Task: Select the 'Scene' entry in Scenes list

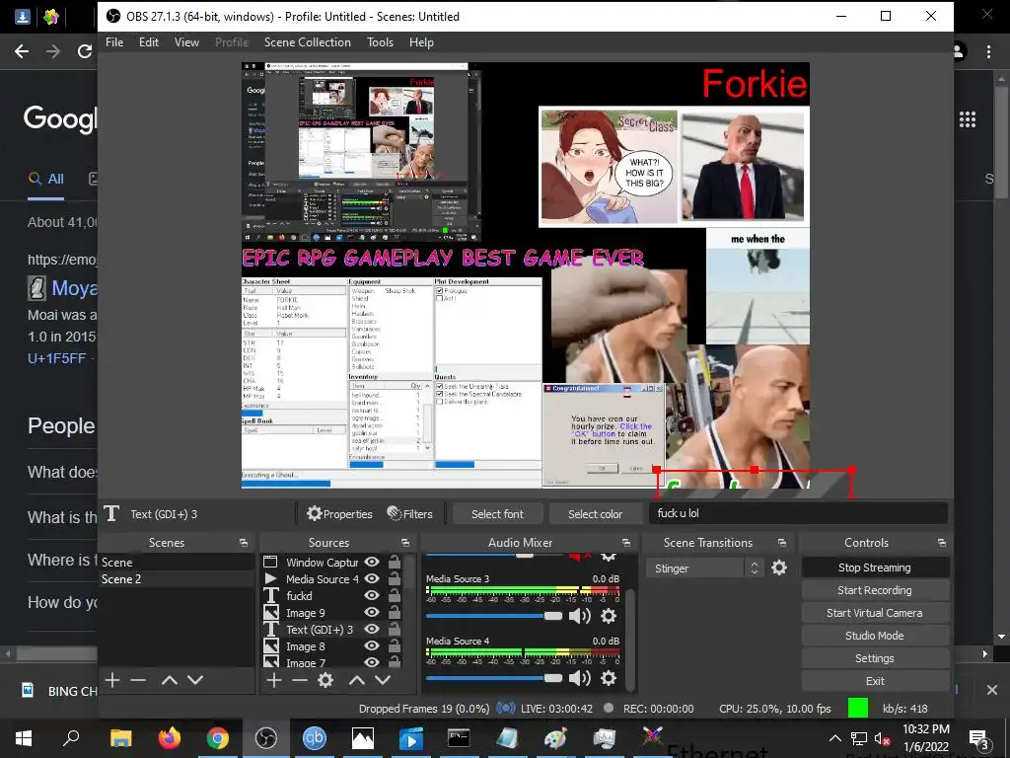Action: click(x=177, y=562)
